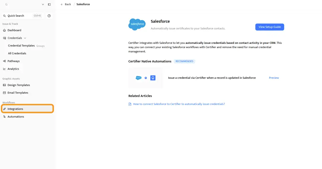
Task: Click the workspace letter G avatar
Action: coord(6,4)
